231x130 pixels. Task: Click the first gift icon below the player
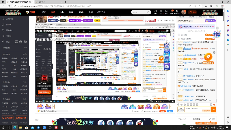(x=40, y=106)
